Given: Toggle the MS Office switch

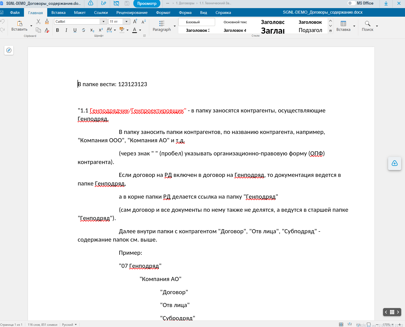Looking at the screenshot, I should click(351, 3).
